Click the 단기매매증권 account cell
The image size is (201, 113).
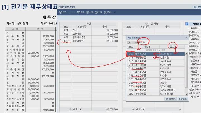(82, 37)
